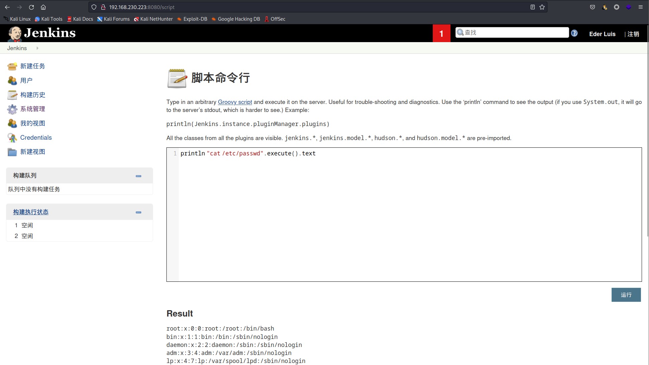The width and height of the screenshot is (649, 365).
Task: Click the users people icon
Action: 12,81
